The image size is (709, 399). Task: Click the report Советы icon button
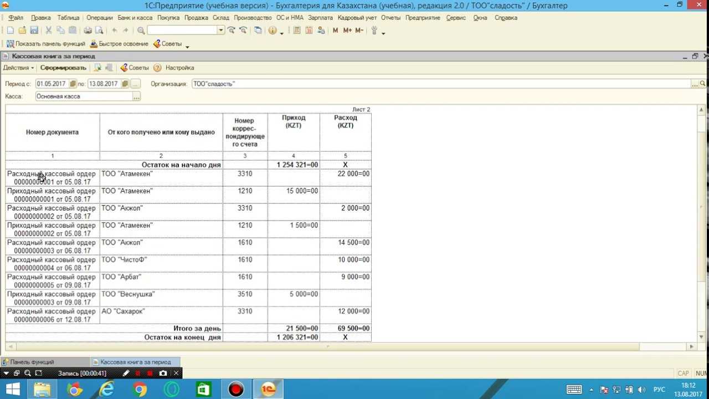tap(135, 68)
